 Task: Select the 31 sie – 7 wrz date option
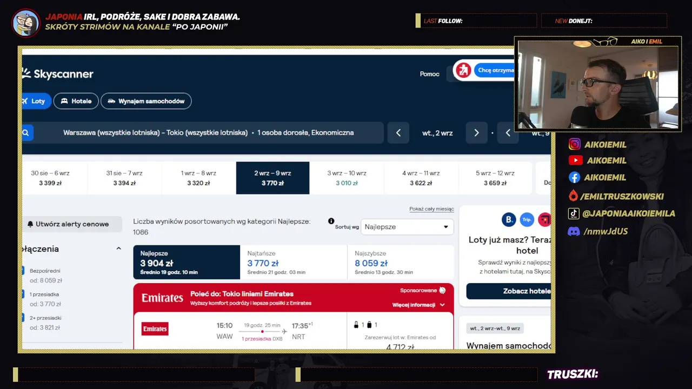124,178
